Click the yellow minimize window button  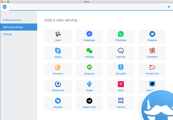click(x=5, y=2)
